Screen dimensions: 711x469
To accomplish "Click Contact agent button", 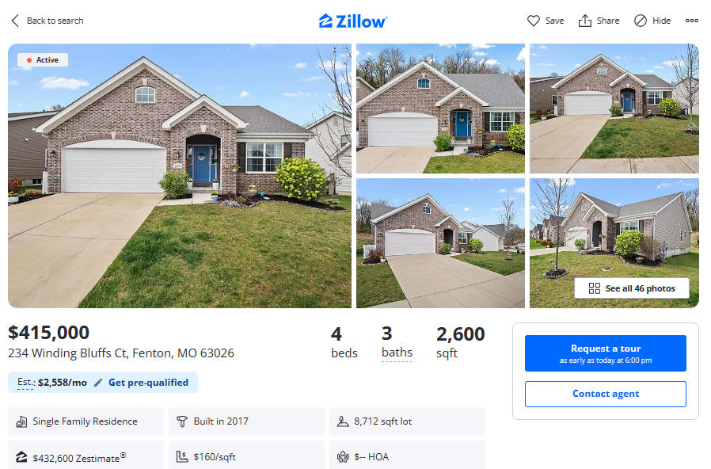I will click(606, 394).
